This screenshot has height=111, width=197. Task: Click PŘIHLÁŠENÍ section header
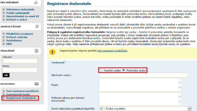(x=7, y=51)
